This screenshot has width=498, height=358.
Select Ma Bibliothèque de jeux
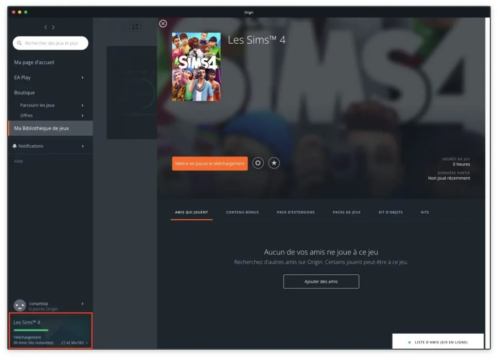(51, 128)
